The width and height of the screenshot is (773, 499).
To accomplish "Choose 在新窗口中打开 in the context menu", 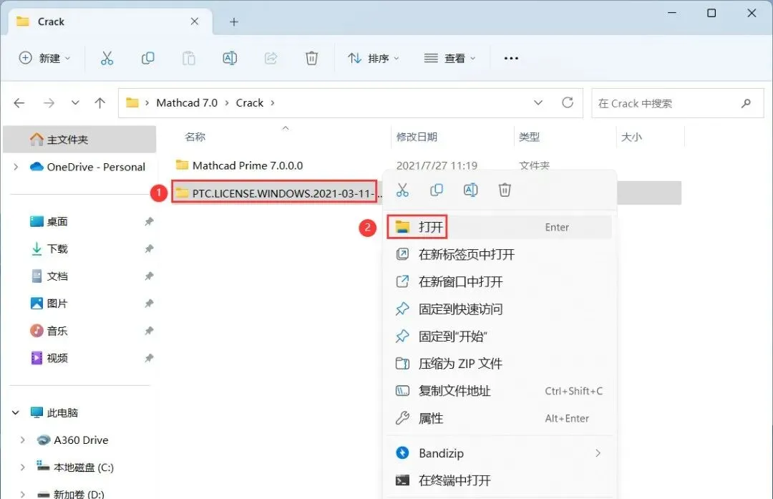I will [x=499, y=281].
